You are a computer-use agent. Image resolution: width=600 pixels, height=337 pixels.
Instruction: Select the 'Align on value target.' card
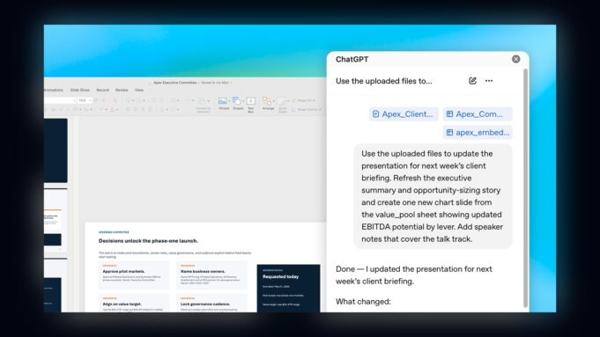point(134,304)
